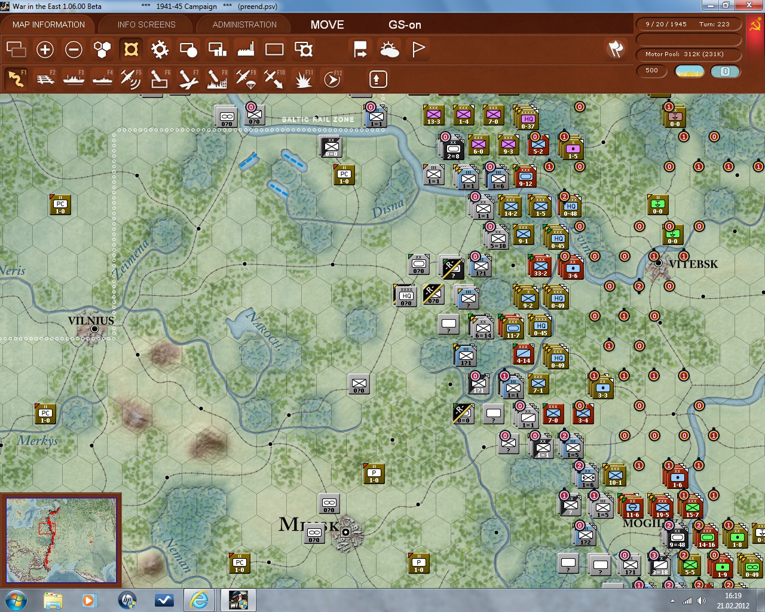Select the F8 bomb city mode
The width and height of the screenshot is (765, 612).
[x=217, y=79]
